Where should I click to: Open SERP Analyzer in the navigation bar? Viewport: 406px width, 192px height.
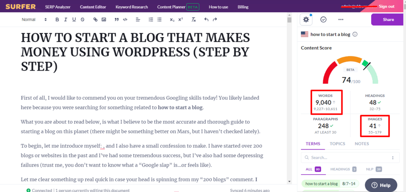point(58,7)
